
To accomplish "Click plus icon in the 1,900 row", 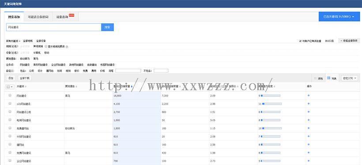I will pos(309,120).
